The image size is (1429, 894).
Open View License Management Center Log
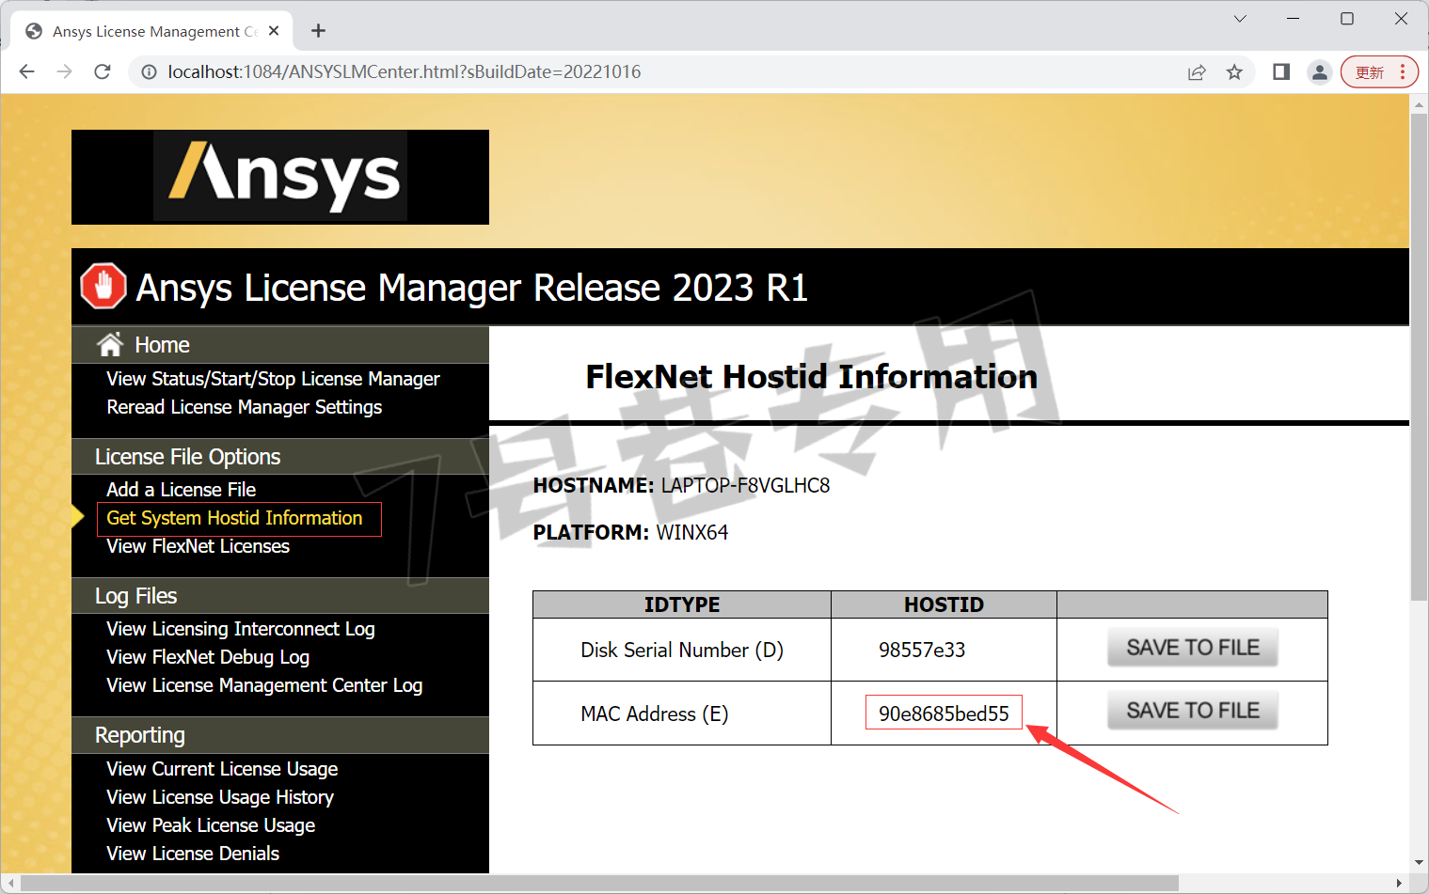[x=264, y=685]
